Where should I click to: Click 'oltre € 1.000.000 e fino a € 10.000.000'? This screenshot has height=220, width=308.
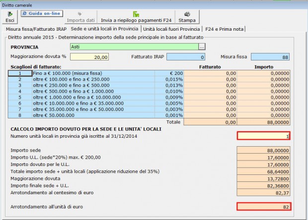point(93,97)
